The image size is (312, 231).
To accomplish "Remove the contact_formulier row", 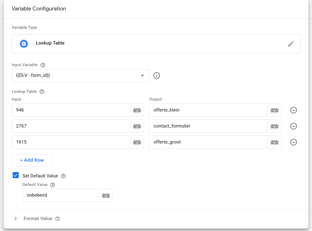I will coord(294,126).
